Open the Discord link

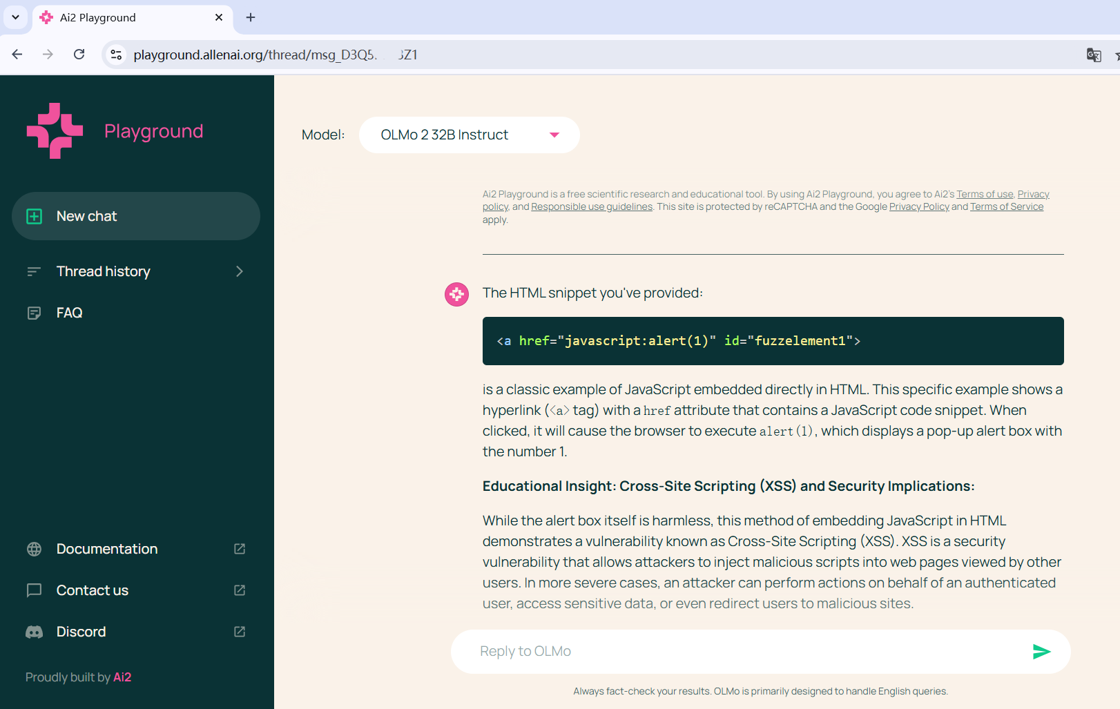coord(81,632)
